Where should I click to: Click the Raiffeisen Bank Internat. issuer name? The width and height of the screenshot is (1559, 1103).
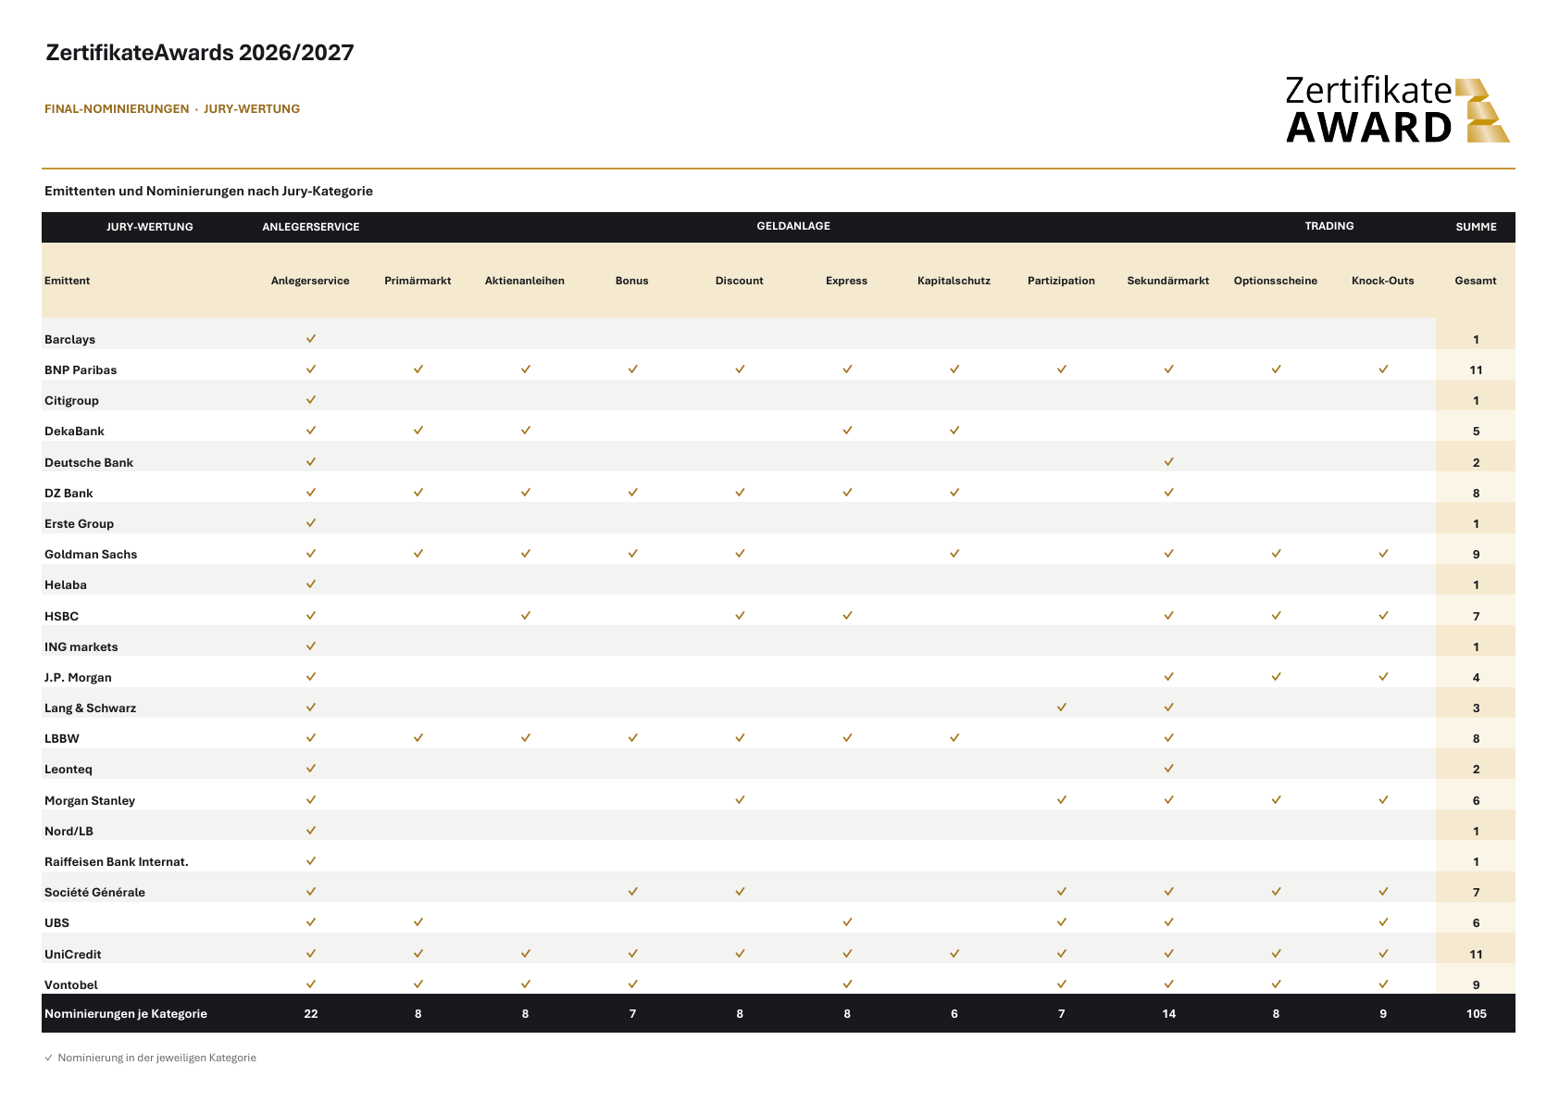117,862
